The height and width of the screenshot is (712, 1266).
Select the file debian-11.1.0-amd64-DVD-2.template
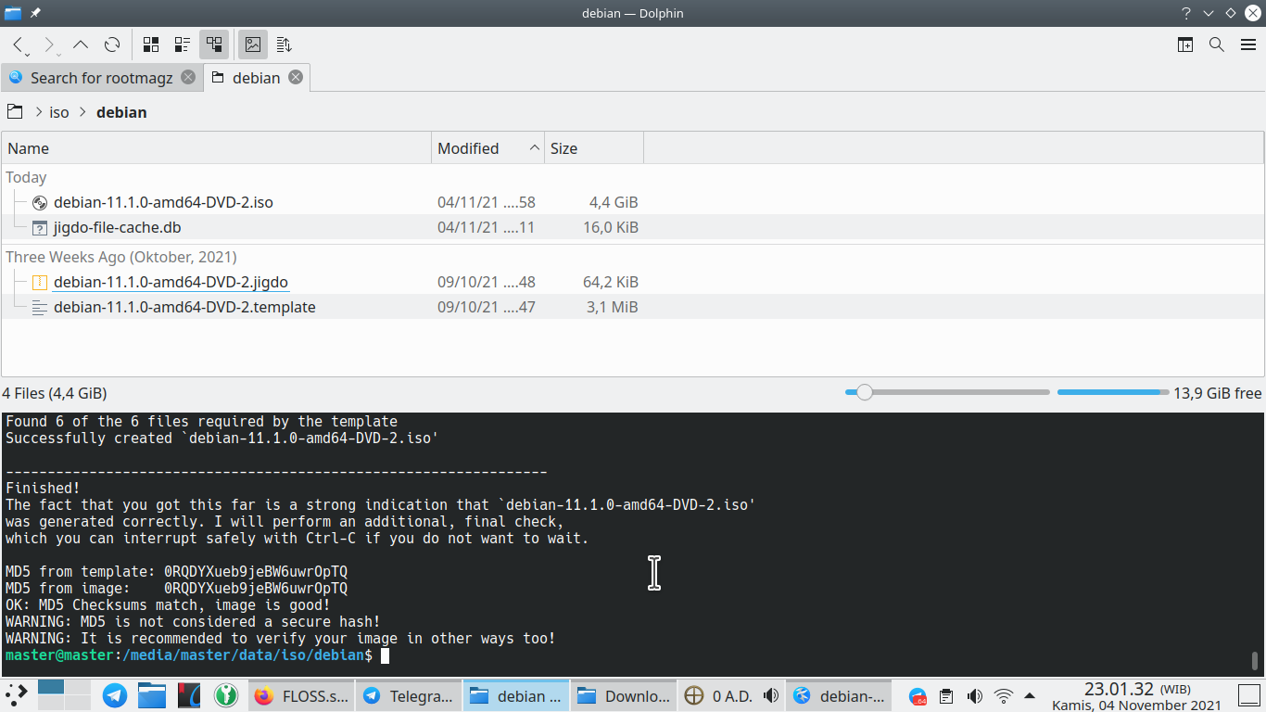click(184, 307)
